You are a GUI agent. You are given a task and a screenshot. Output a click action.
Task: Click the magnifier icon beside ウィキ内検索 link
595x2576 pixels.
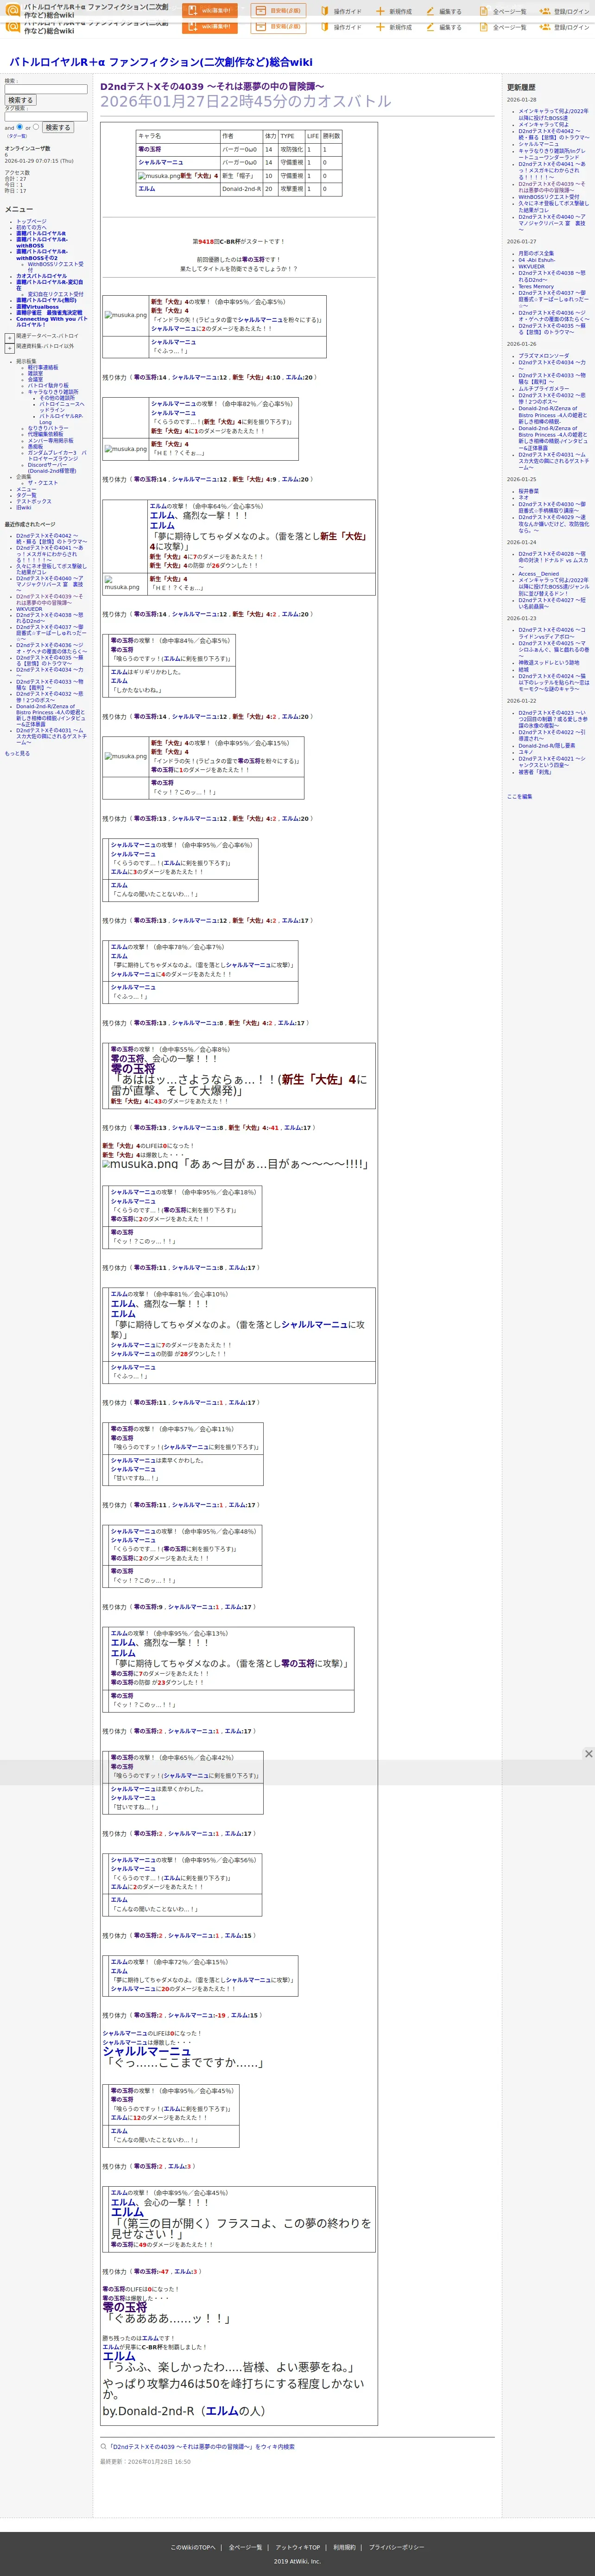point(103,2446)
